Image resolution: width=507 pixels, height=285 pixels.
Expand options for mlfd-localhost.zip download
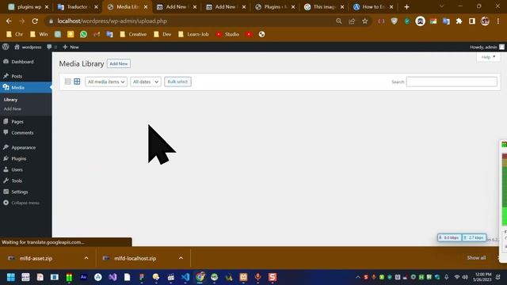pyautogui.click(x=181, y=258)
